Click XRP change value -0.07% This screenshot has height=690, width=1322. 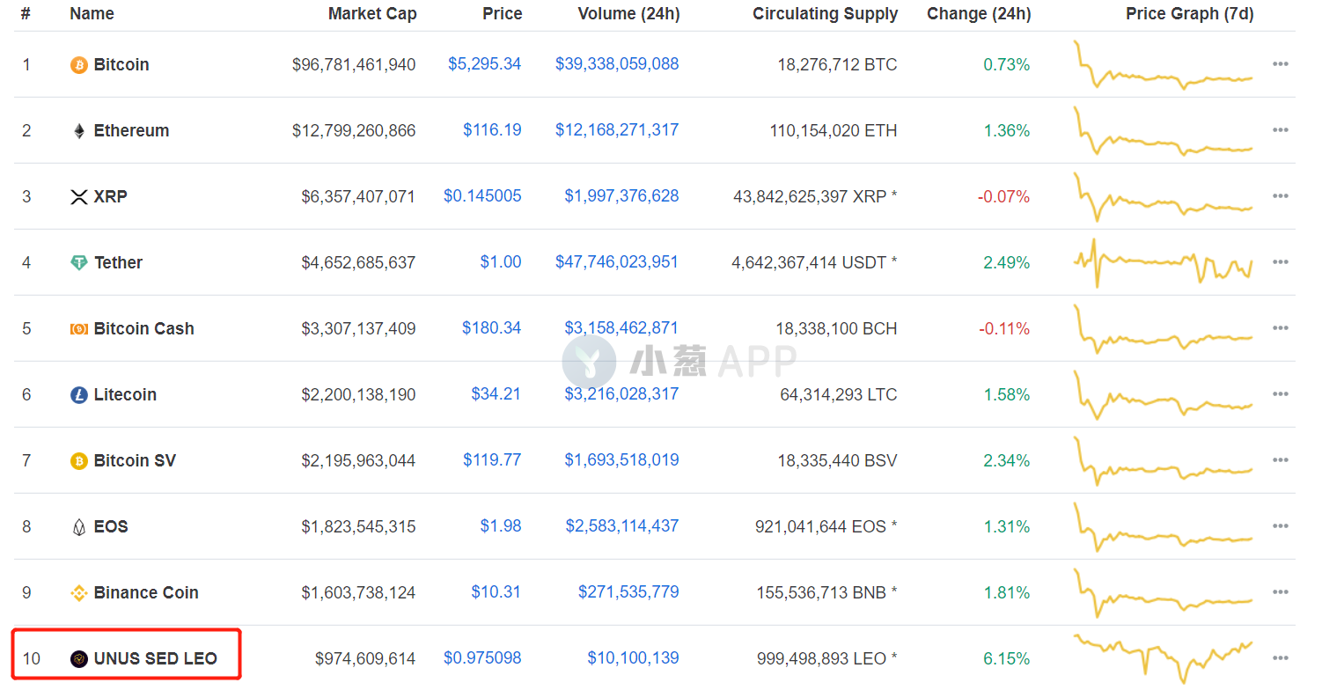1003,197
